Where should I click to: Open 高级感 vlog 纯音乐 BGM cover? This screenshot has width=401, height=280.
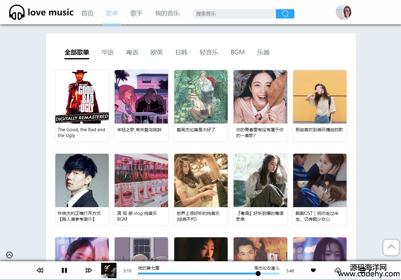pyautogui.click(x=141, y=180)
